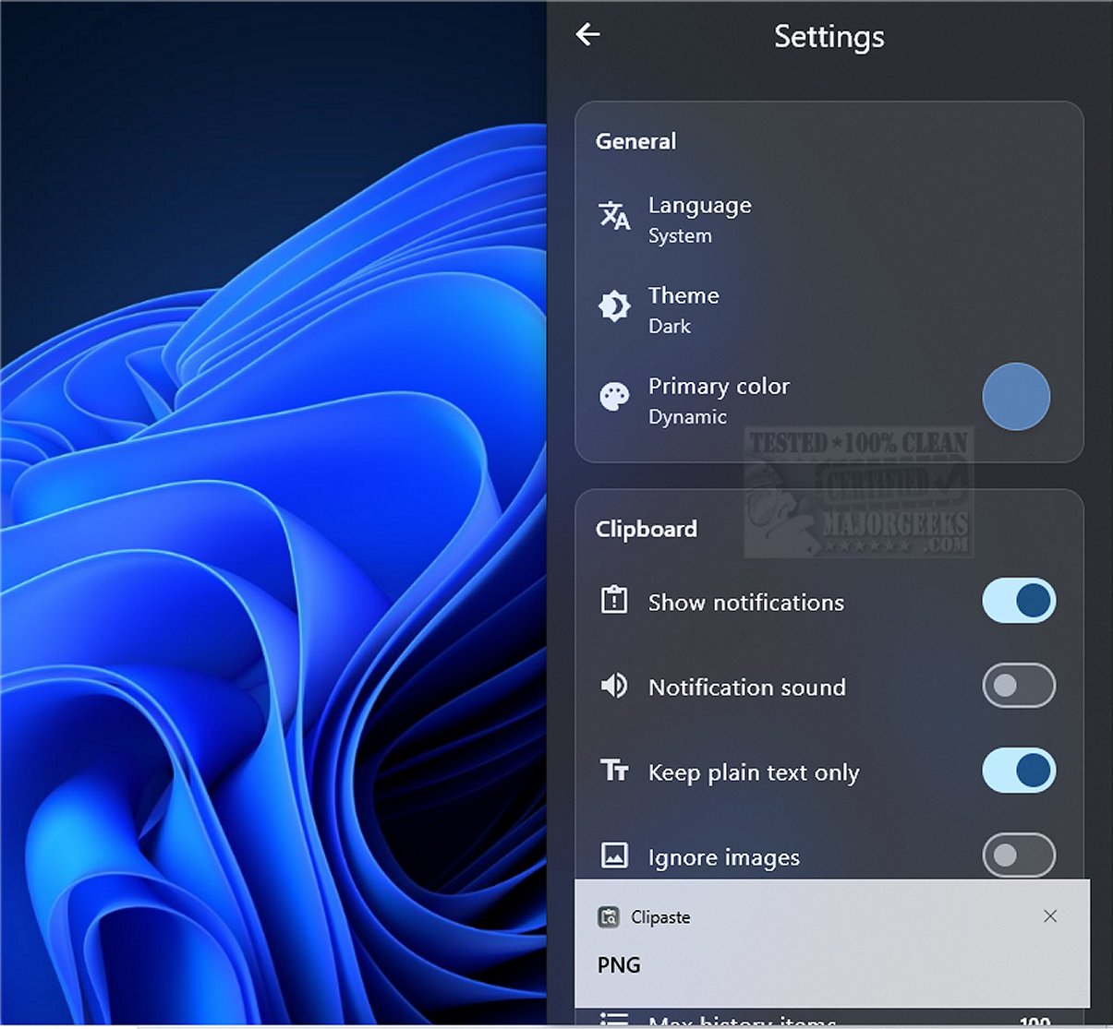Go back using the arrow at top left
1113x1029 pixels.
pyautogui.click(x=588, y=34)
